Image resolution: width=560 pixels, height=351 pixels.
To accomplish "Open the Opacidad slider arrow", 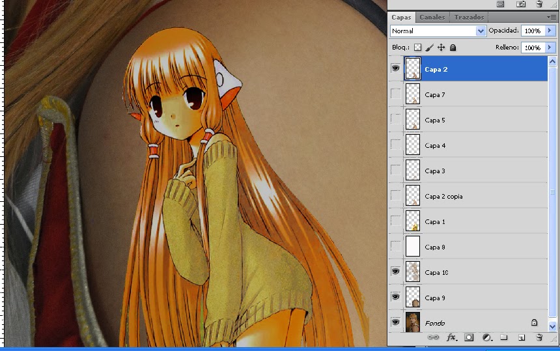I will click(x=550, y=31).
